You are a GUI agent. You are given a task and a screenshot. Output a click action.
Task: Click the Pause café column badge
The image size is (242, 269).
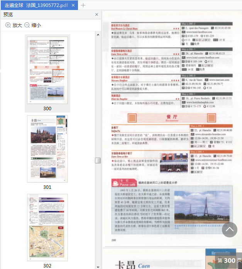click(x=124, y=183)
